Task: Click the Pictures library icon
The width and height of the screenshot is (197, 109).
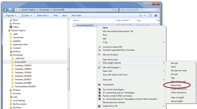Action: point(11,23)
